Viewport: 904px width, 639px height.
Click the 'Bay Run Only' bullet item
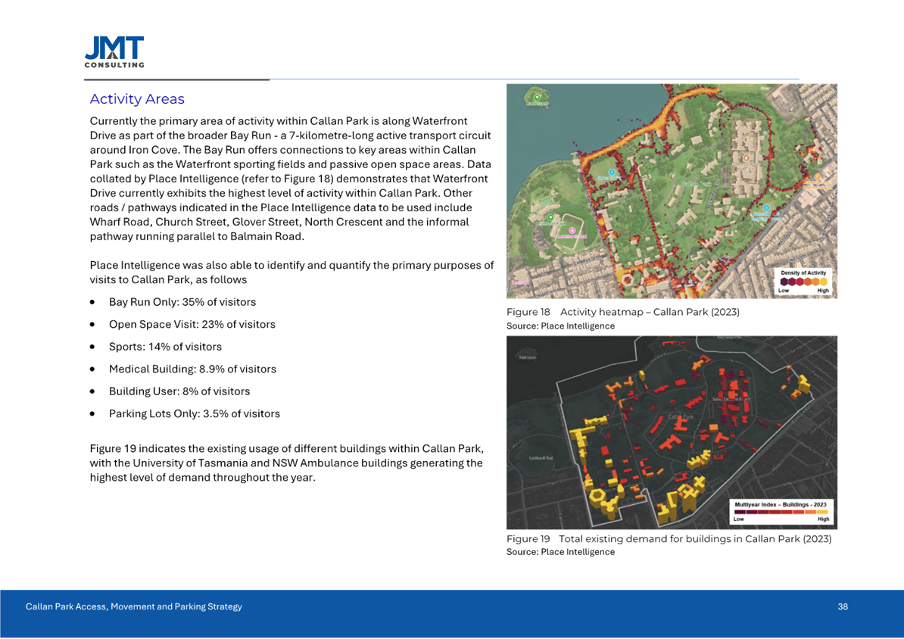click(x=182, y=302)
